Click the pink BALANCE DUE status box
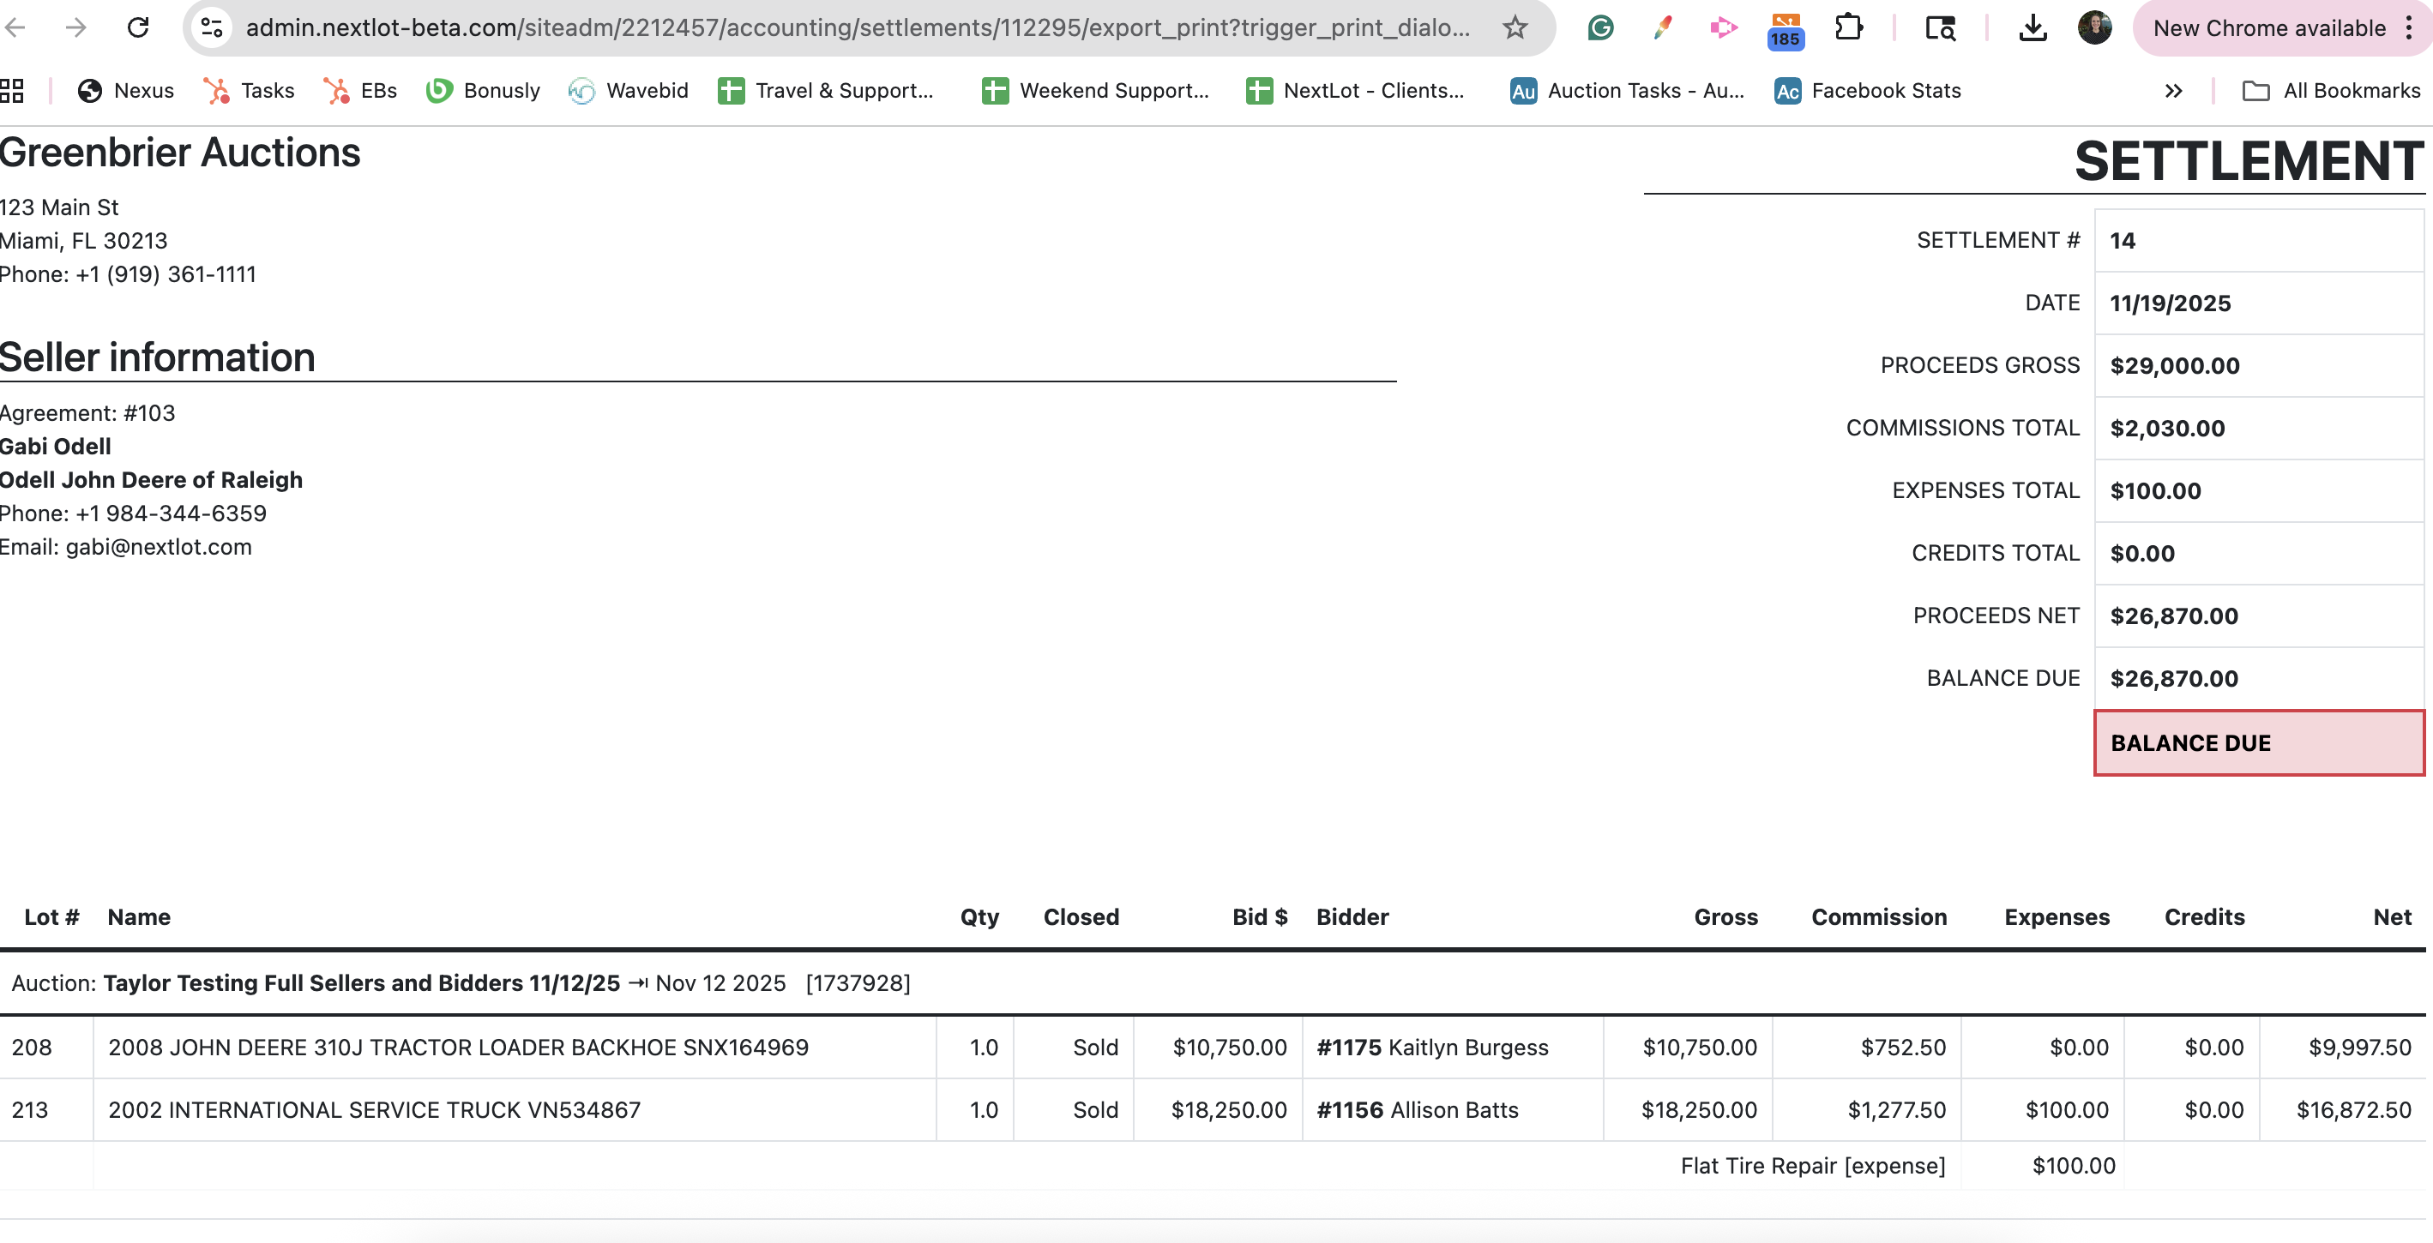This screenshot has height=1243, width=2433. click(x=2258, y=742)
